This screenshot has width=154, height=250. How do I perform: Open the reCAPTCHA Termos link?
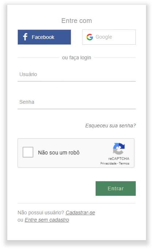(124, 163)
